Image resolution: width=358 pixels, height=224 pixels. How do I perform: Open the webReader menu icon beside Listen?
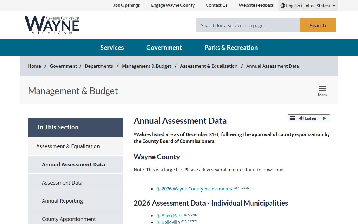pos(292,118)
